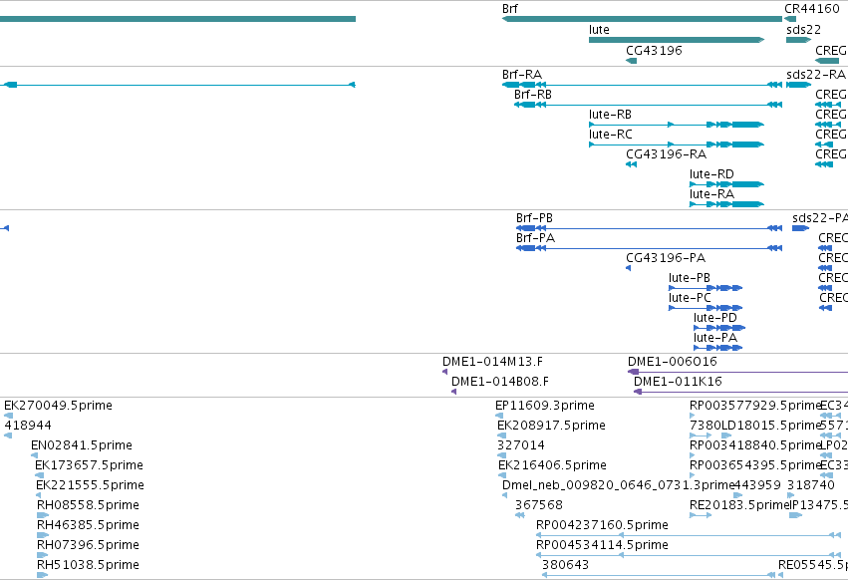Viewport: 848px width, 580px height.
Task: Click the DME1-011K16 feature label
Action: tap(678, 382)
